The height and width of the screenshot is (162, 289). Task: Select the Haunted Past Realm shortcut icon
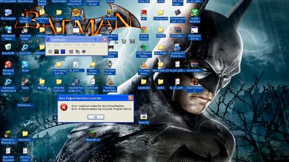tap(76, 85)
